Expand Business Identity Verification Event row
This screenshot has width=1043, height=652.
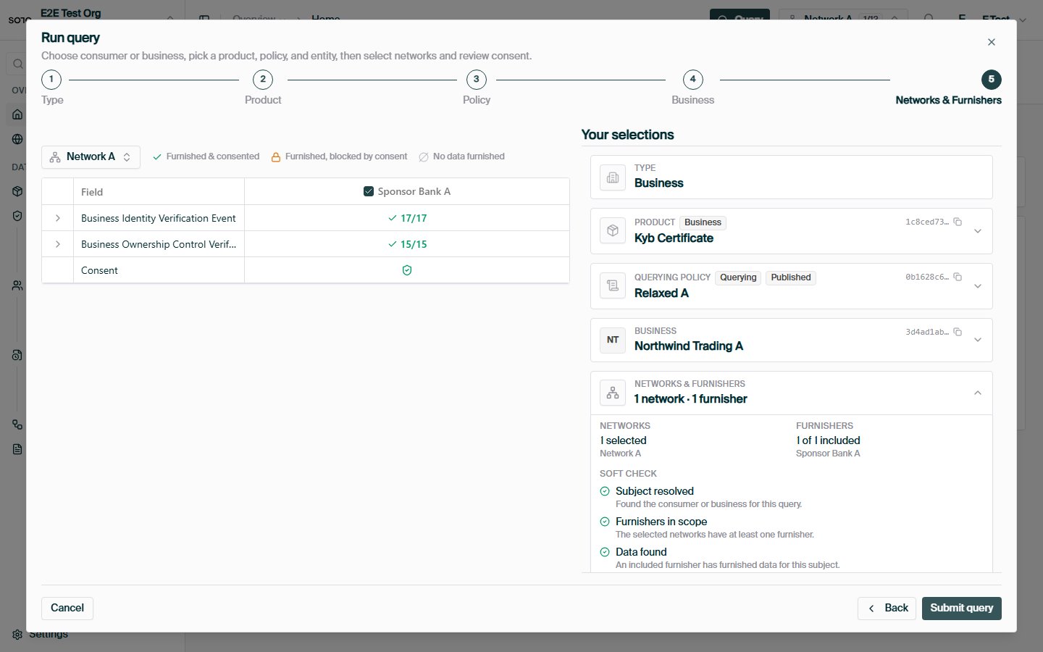(x=57, y=218)
